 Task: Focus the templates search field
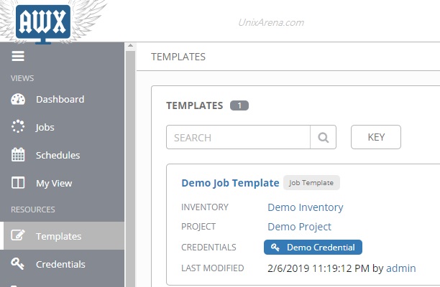coord(238,137)
